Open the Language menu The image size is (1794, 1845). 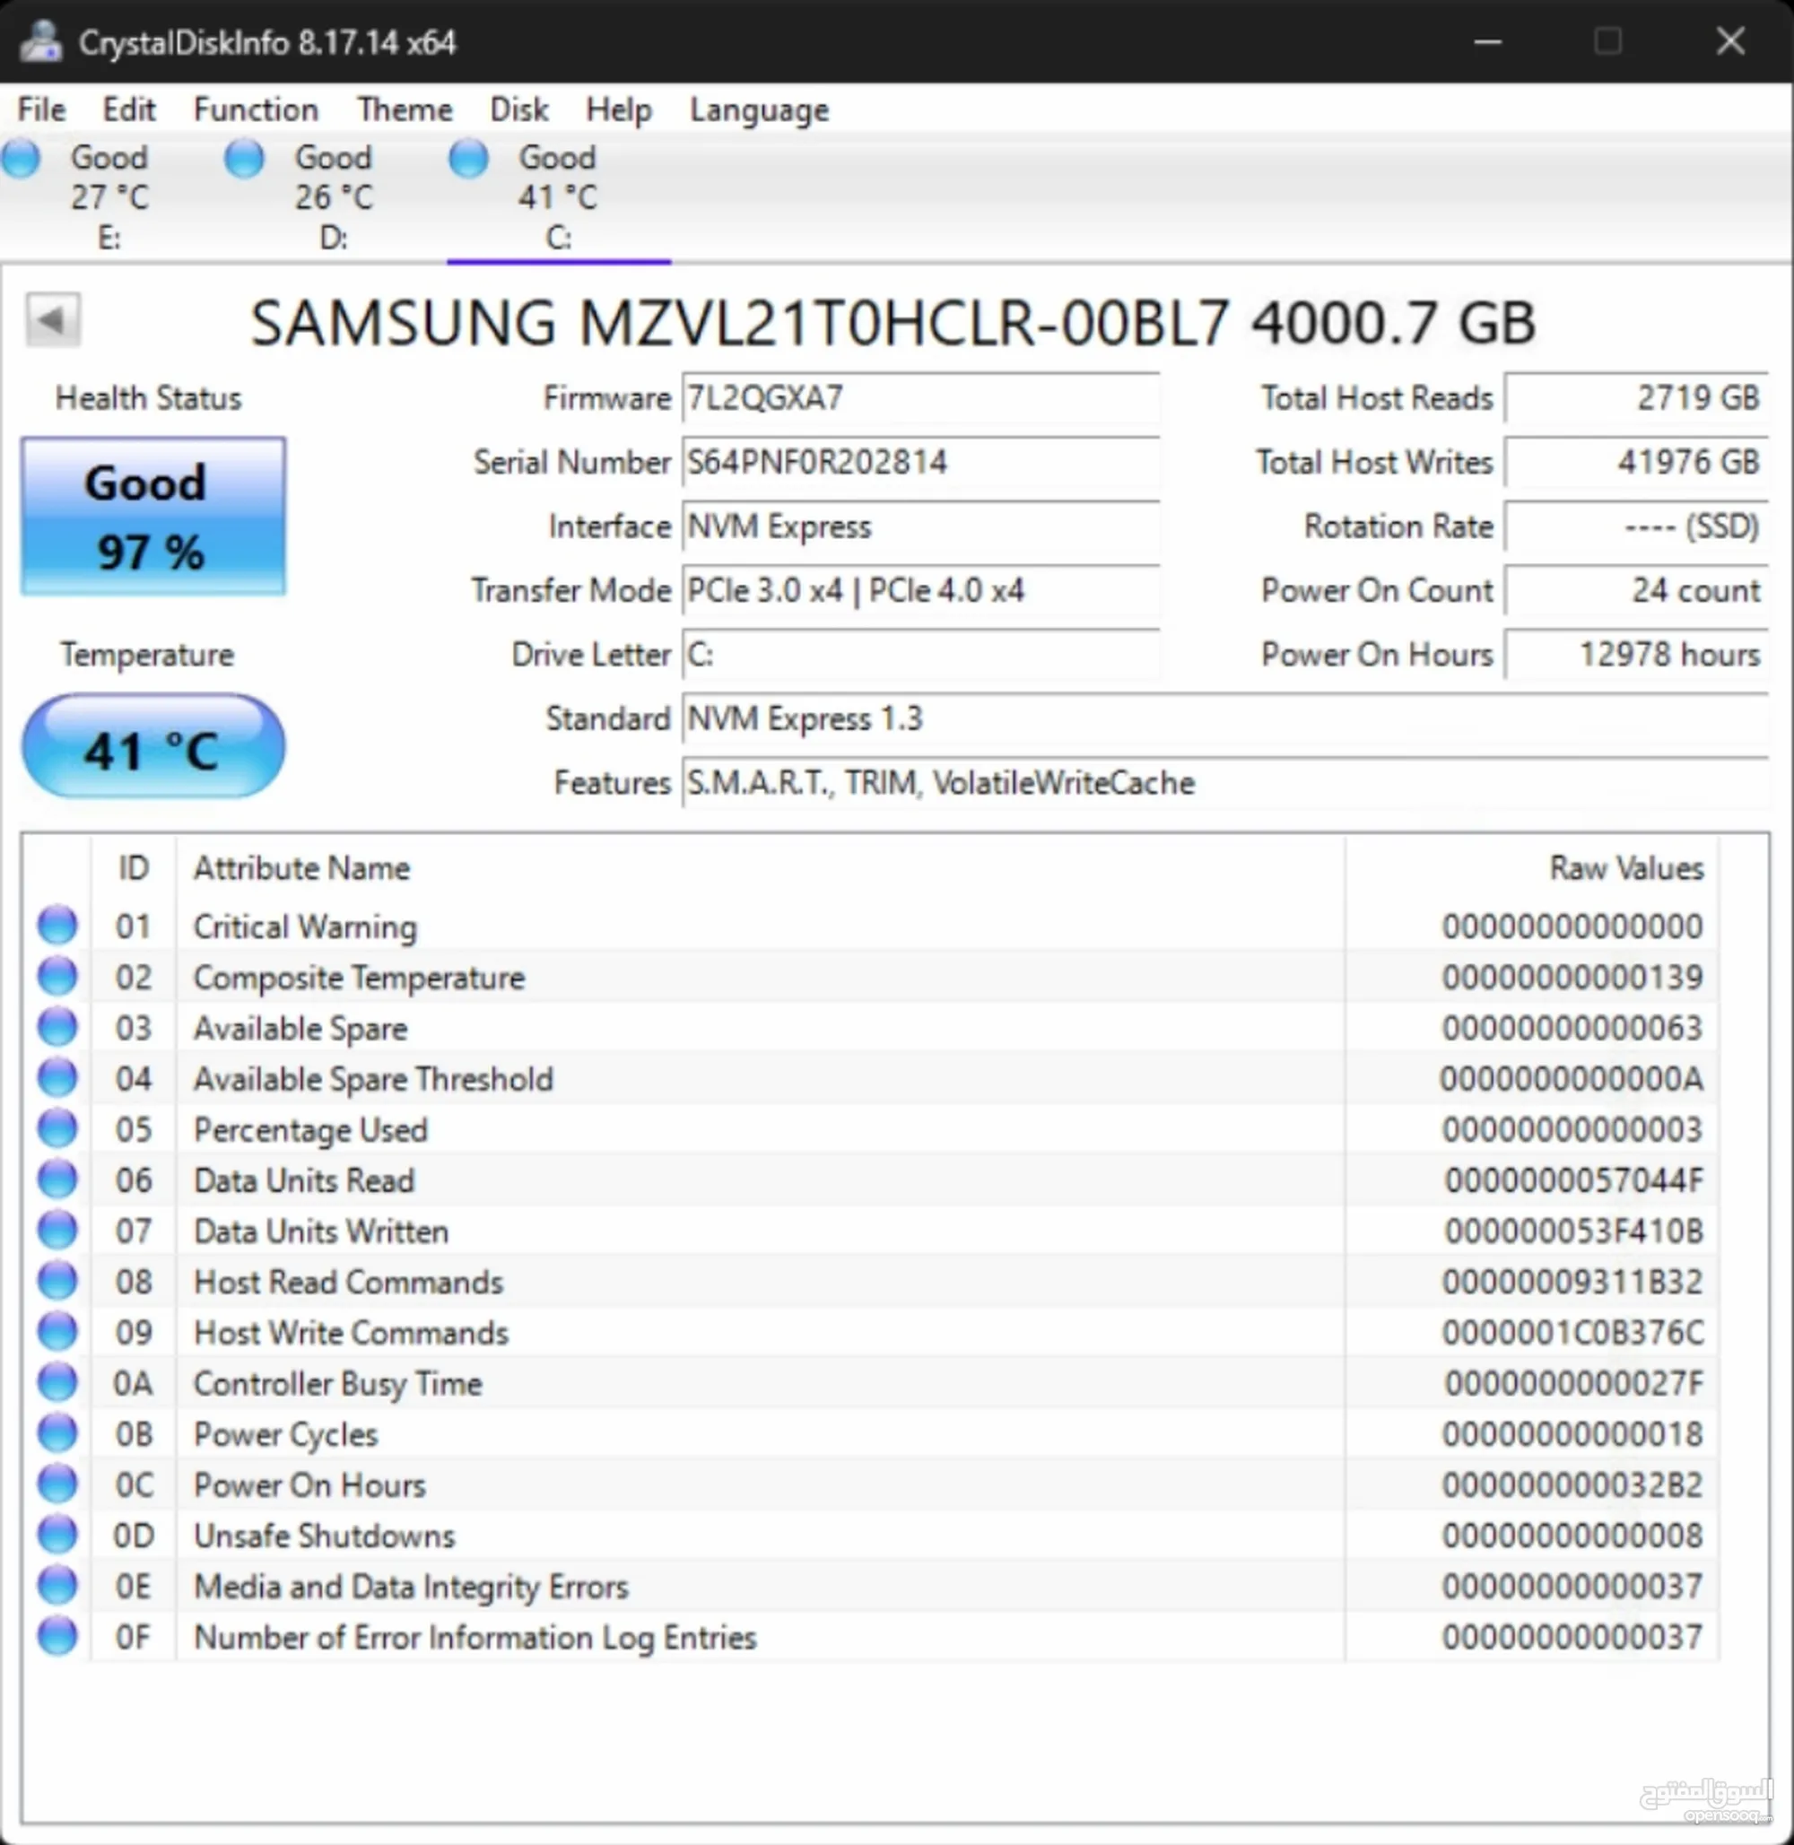coord(758,109)
